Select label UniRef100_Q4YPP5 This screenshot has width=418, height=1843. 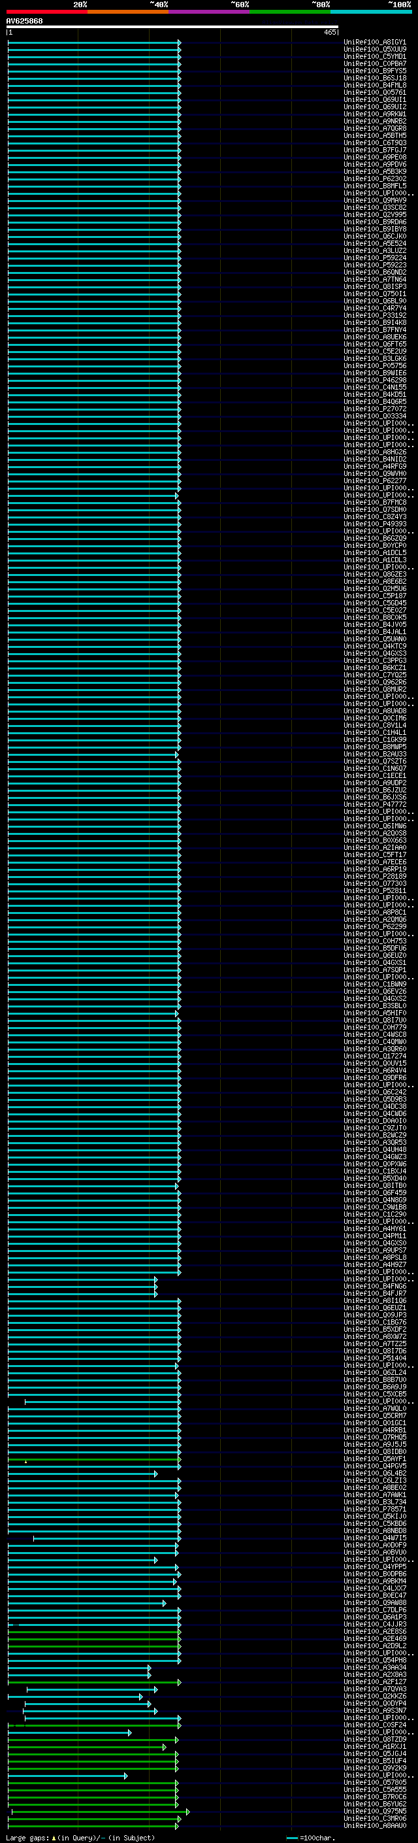[x=374, y=1567]
